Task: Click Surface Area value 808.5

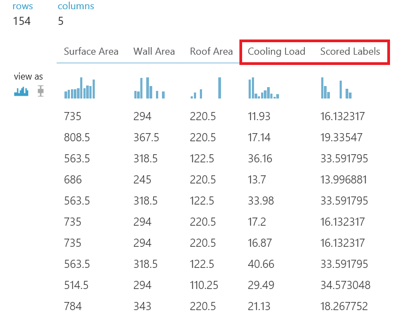Action: point(76,137)
